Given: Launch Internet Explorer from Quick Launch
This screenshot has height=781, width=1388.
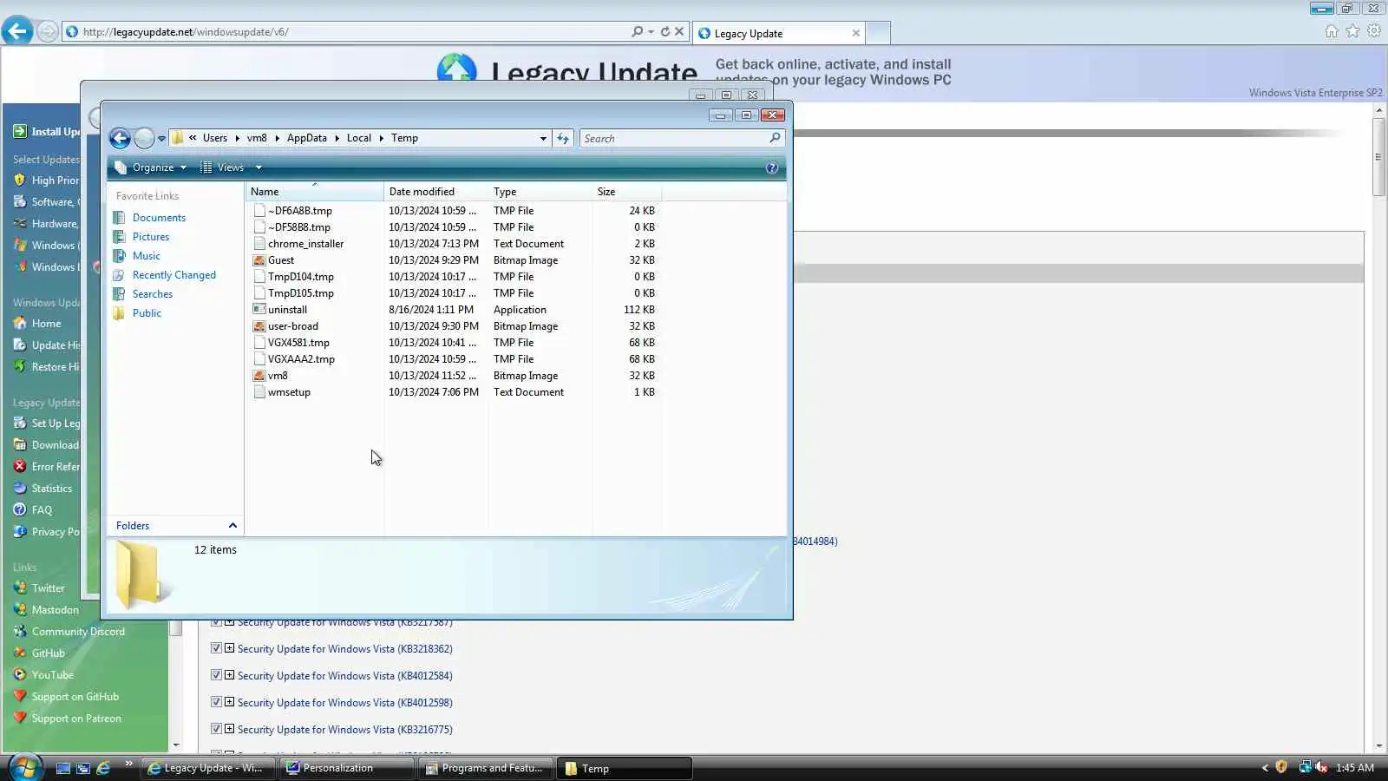Looking at the screenshot, I should point(103,768).
